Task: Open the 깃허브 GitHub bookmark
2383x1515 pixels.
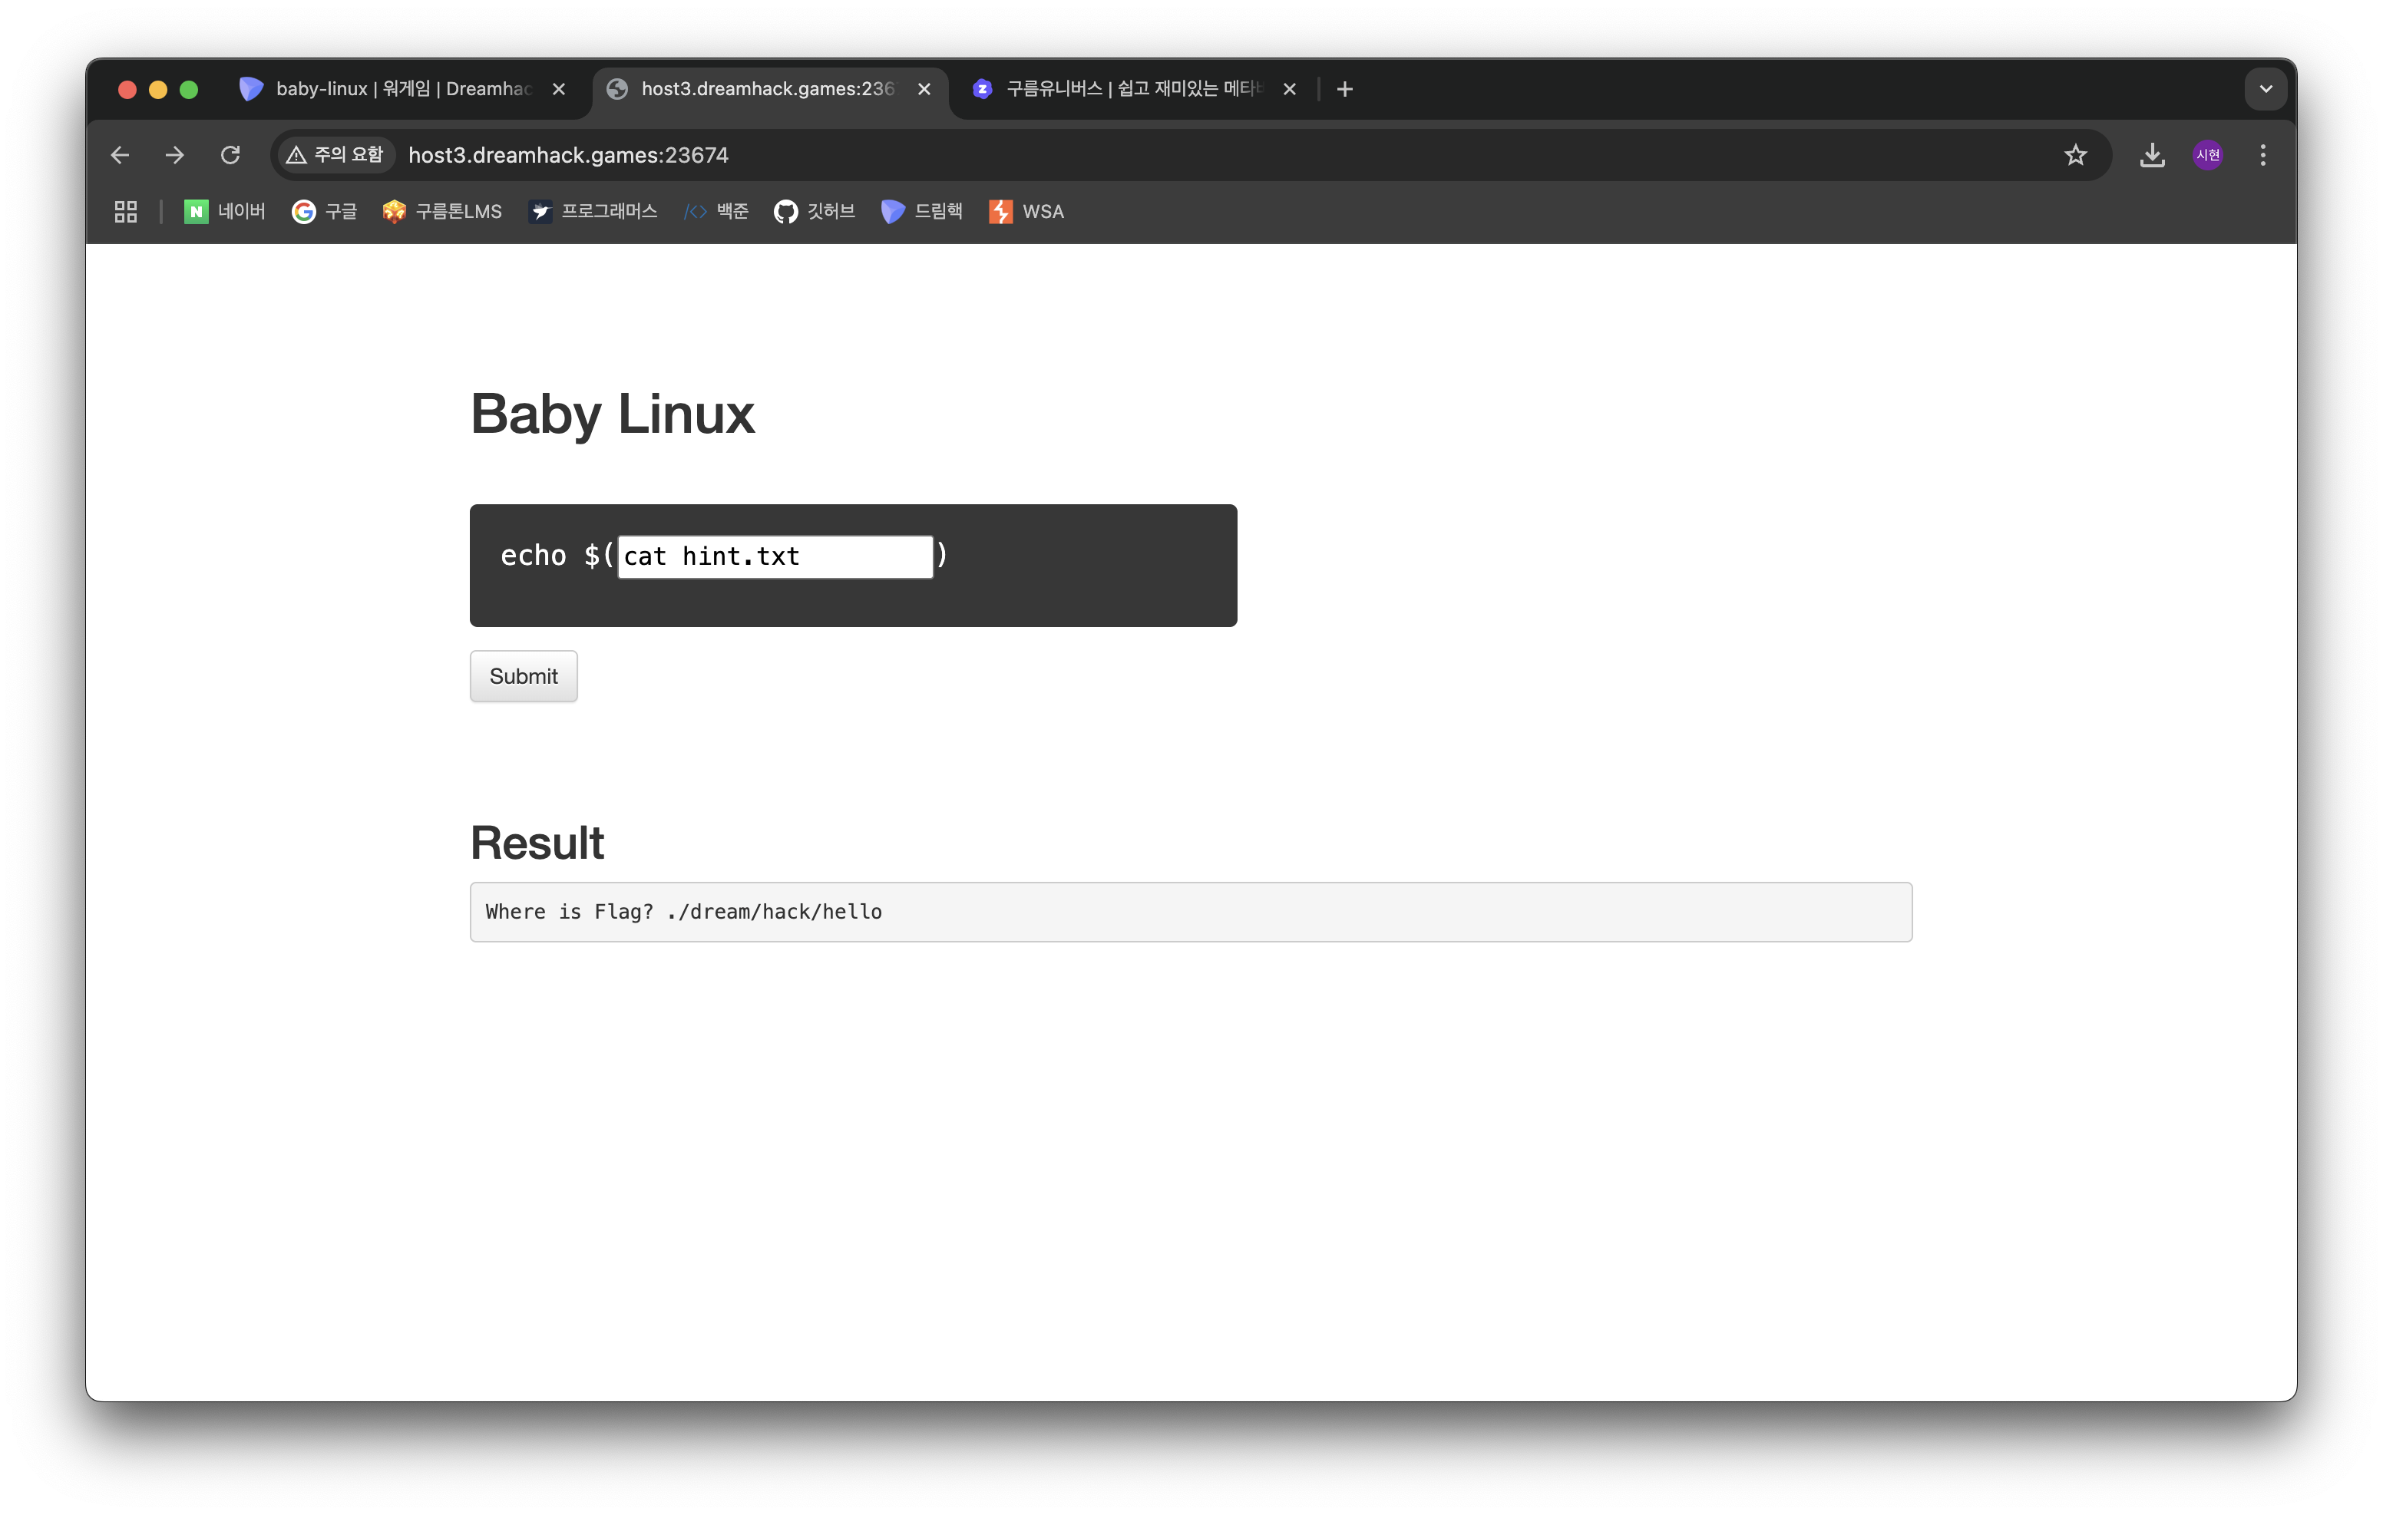Action: 814,212
